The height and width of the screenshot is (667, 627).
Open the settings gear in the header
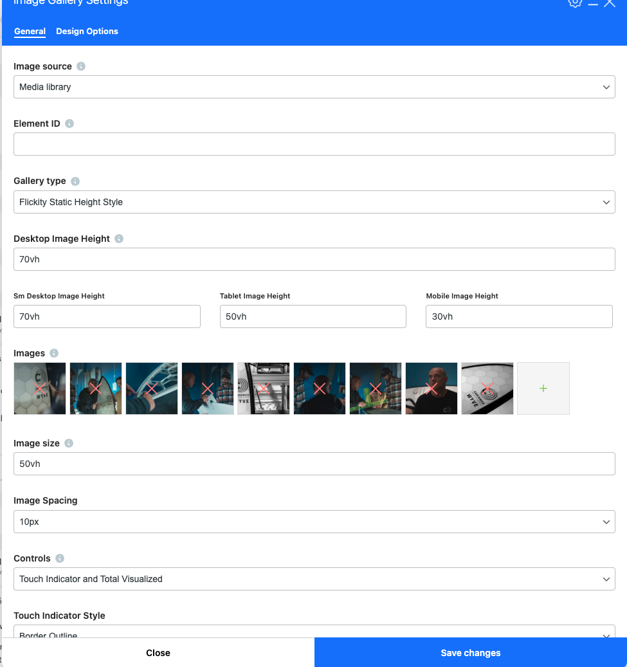click(x=574, y=3)
